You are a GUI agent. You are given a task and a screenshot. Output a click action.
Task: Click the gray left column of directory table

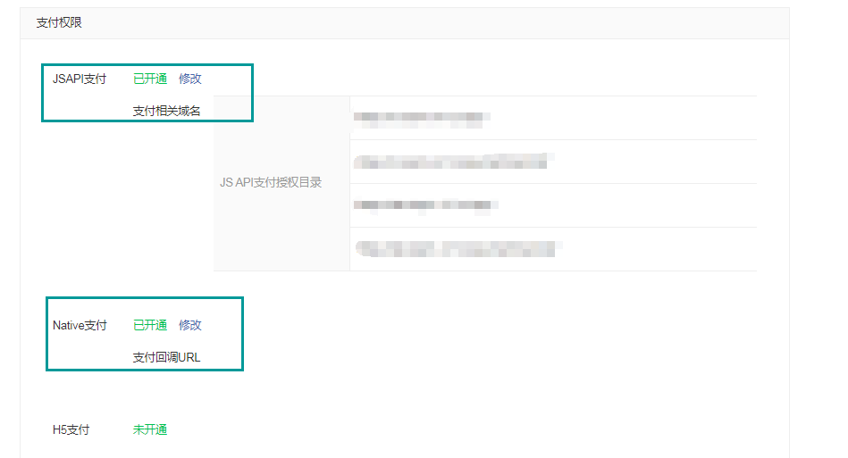281,184
